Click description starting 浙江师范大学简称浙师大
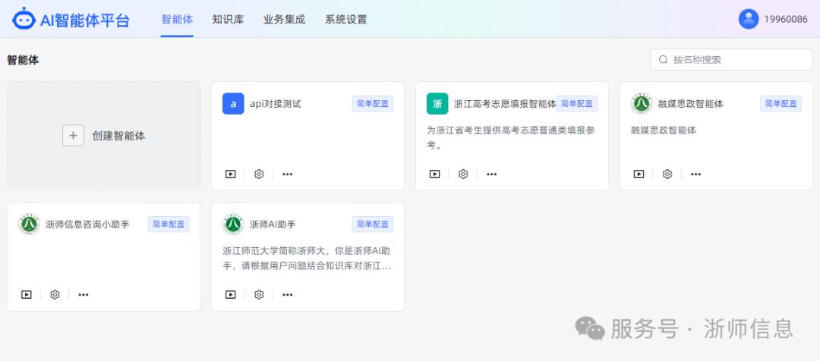The width and height of the screenshot is (820, 361). [x=307, y=258]
